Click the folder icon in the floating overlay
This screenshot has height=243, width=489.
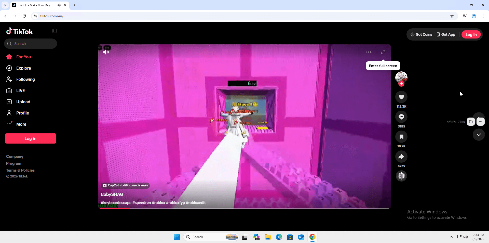pyautogui.click(x=471, y=122)
